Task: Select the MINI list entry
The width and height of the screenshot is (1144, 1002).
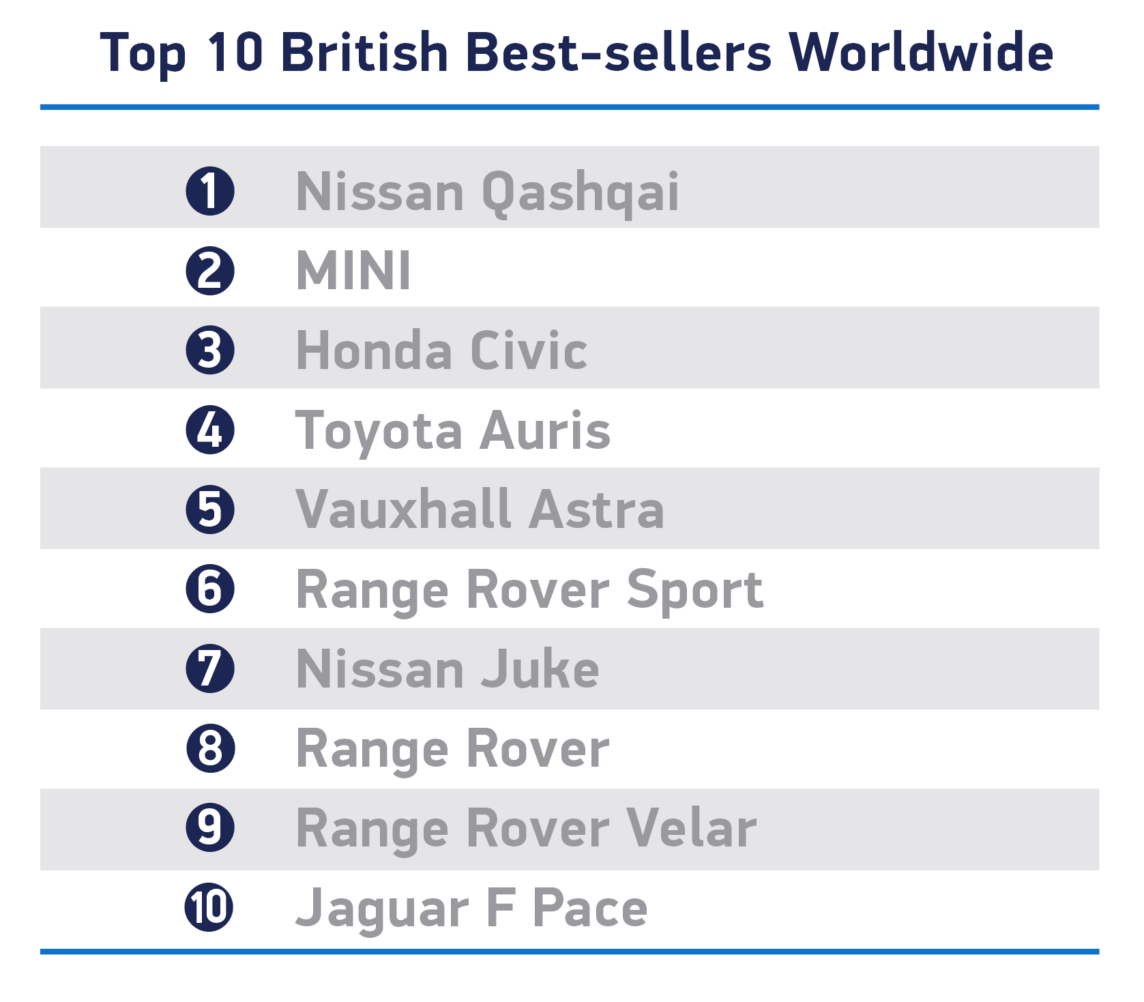Action: click(353, 271)
